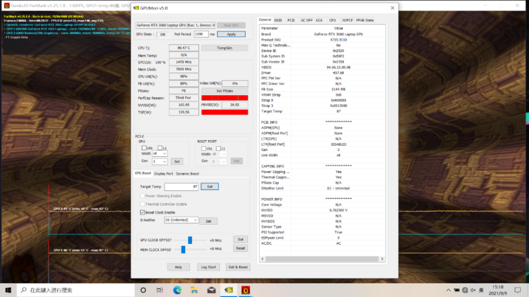The width and height of the screenshot is (529, 297).
Task: Switch to the General tab
Action: click(x=265, y=20)
